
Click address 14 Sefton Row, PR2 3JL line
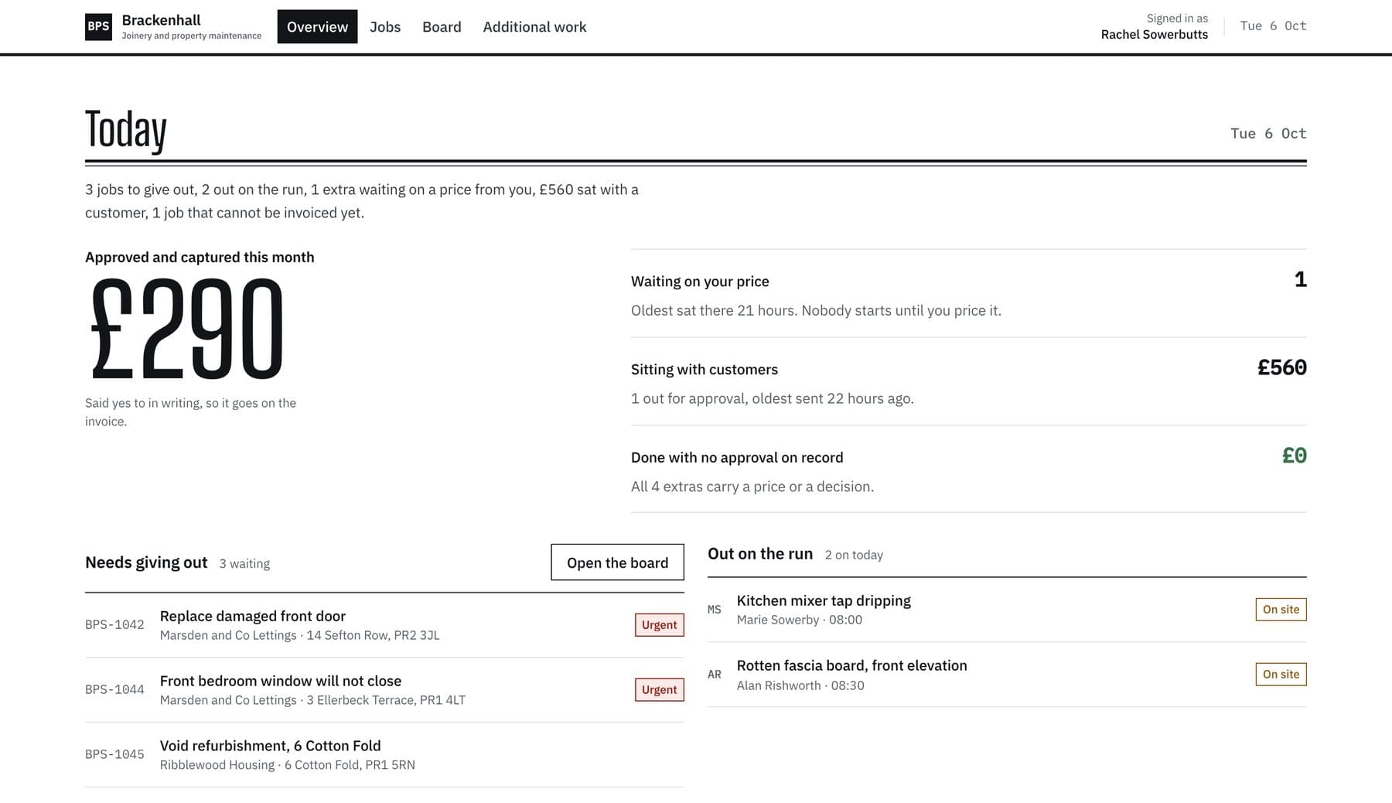pos(373,635)
